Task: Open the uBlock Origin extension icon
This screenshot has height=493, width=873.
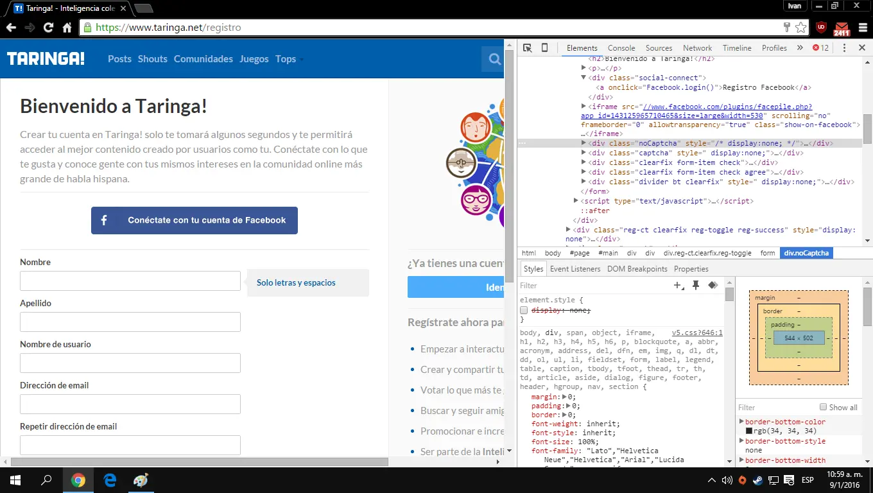Action: 821,28
